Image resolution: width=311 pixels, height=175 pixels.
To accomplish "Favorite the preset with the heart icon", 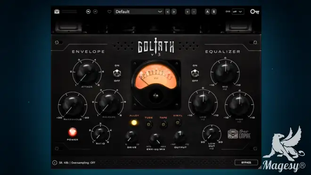I will (x=109, y=12).
